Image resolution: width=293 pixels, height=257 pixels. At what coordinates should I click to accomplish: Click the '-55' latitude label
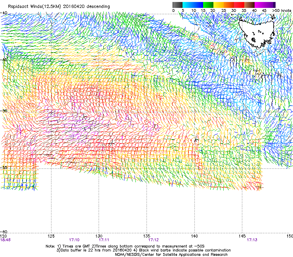click(x=4, y=167)
